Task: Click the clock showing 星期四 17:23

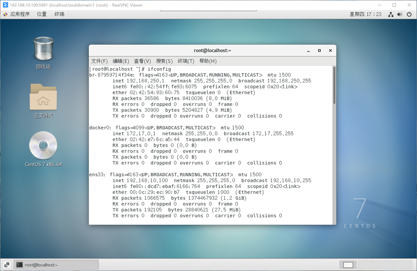Action: pos(365,14)
